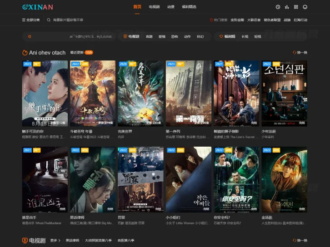This screenshot has height=247, width=330.
Task: Open the 罚罪 poster
Action: [140, 179]
